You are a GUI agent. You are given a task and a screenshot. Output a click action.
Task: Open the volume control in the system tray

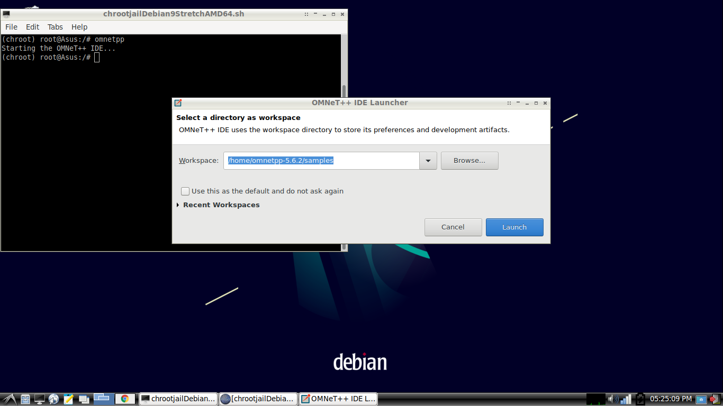pos(612,399)
